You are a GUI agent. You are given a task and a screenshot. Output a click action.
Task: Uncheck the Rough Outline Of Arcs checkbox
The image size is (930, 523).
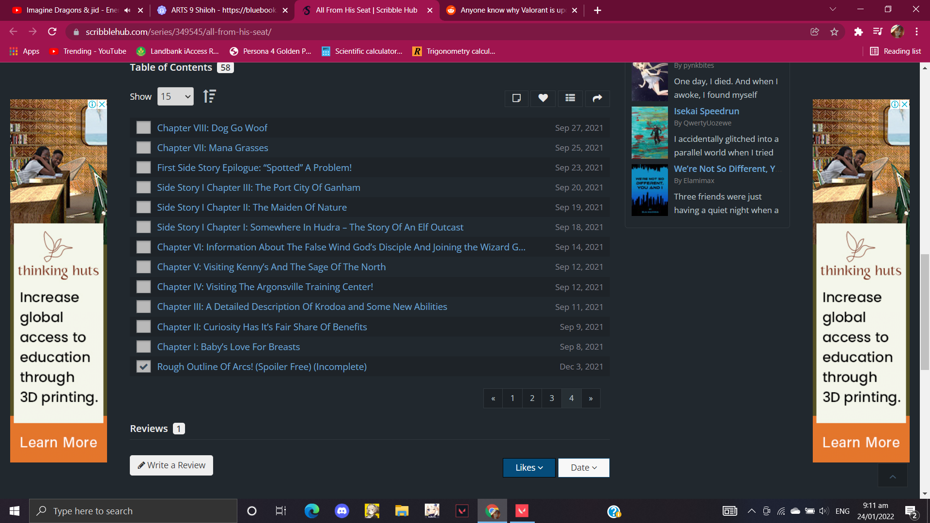click(x=143, y=367)
